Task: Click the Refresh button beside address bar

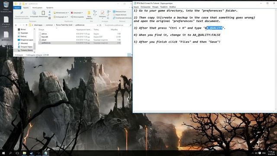Action: click(x=100, y=25)
